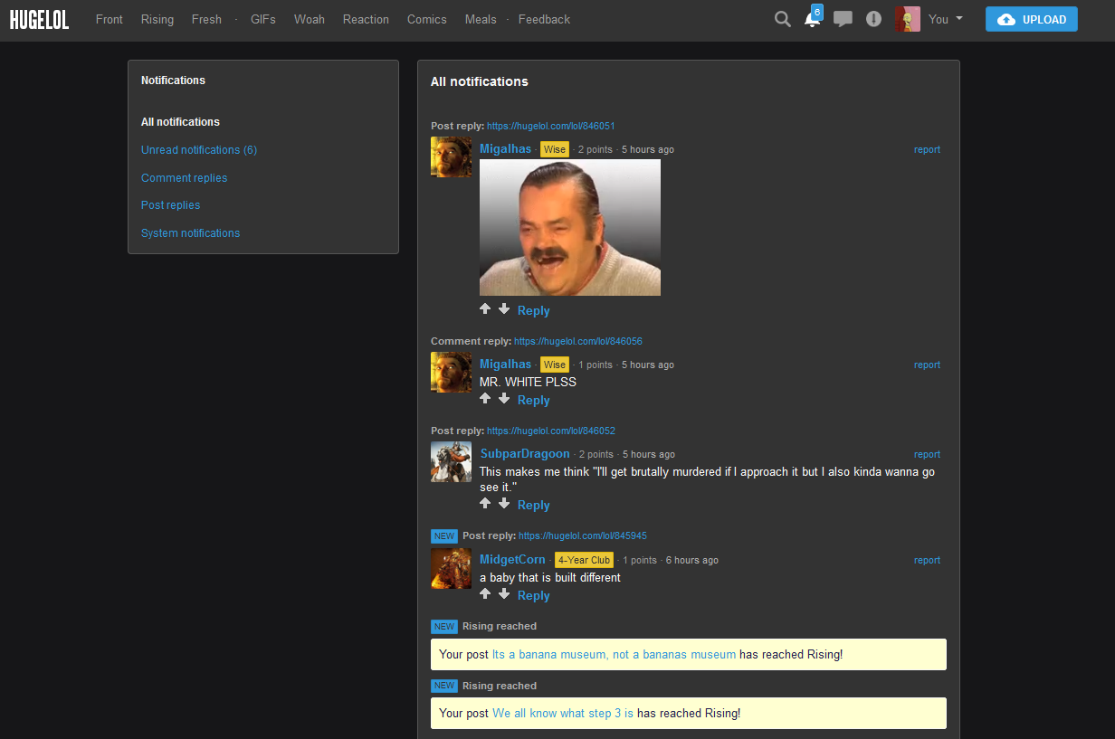Click Migalhas's avatar on the image reply
Screen dimensions: 1115x739
[x=451, y=157]
